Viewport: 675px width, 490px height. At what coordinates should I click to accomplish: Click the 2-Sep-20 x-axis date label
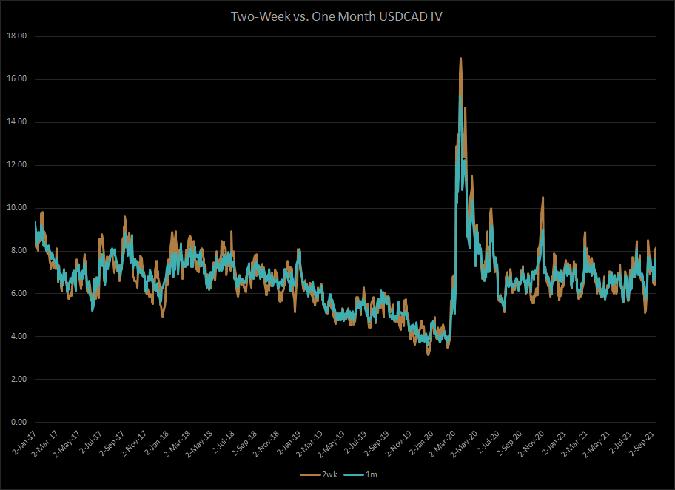click(x=508, y=443)
